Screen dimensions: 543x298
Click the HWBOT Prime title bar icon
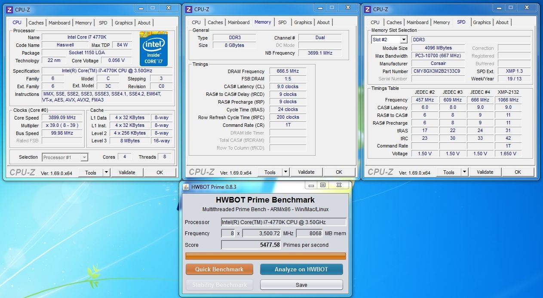[186, 187]
